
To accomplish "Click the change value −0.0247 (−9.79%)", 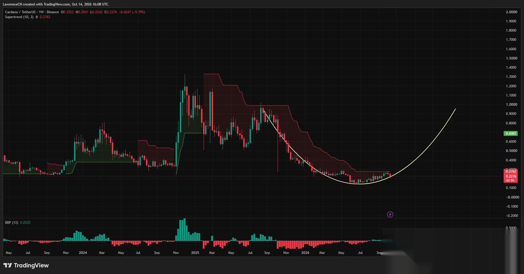I will tap(132, 12).
